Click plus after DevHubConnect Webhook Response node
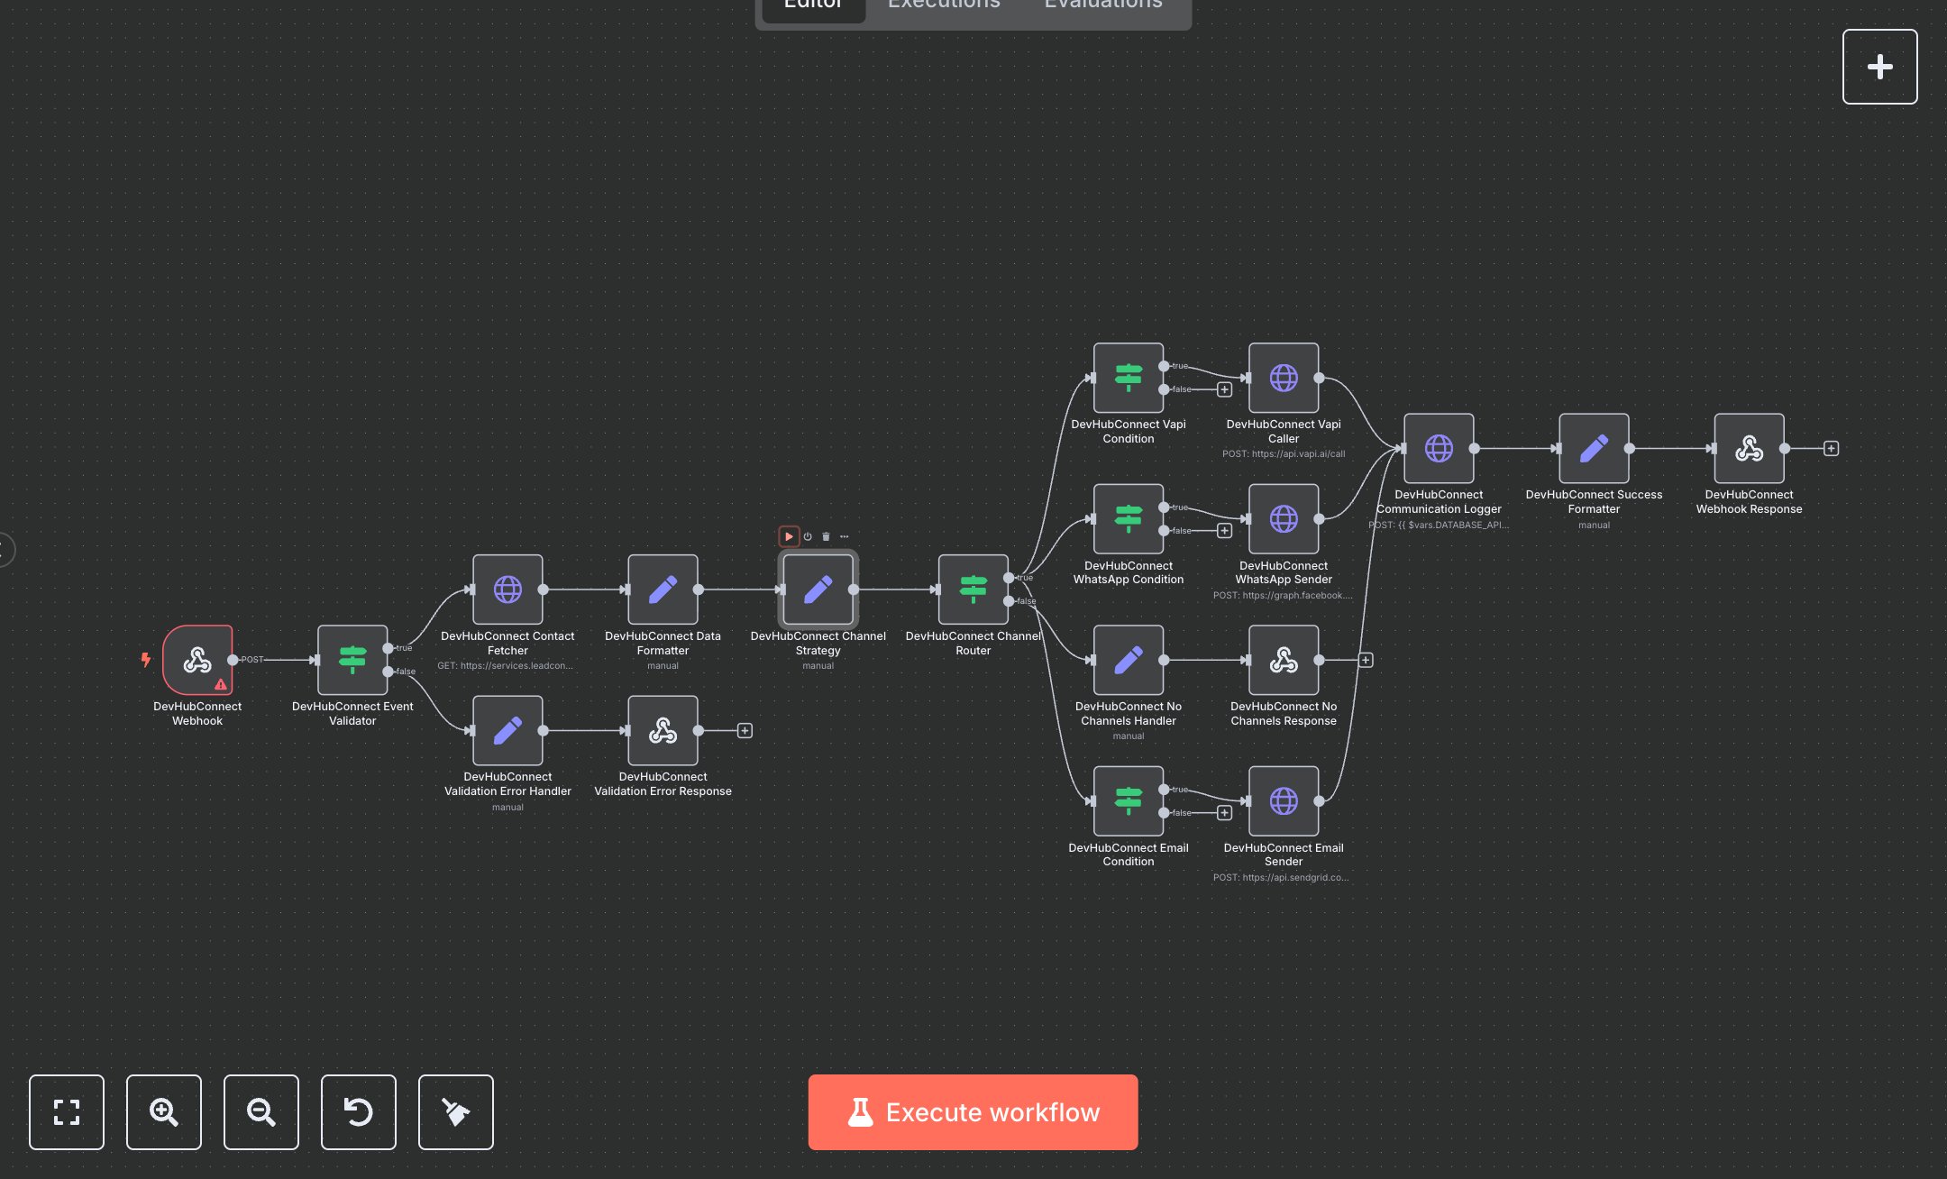The width and height of the screenshot is (1947, 1179). click(1831, 447)
